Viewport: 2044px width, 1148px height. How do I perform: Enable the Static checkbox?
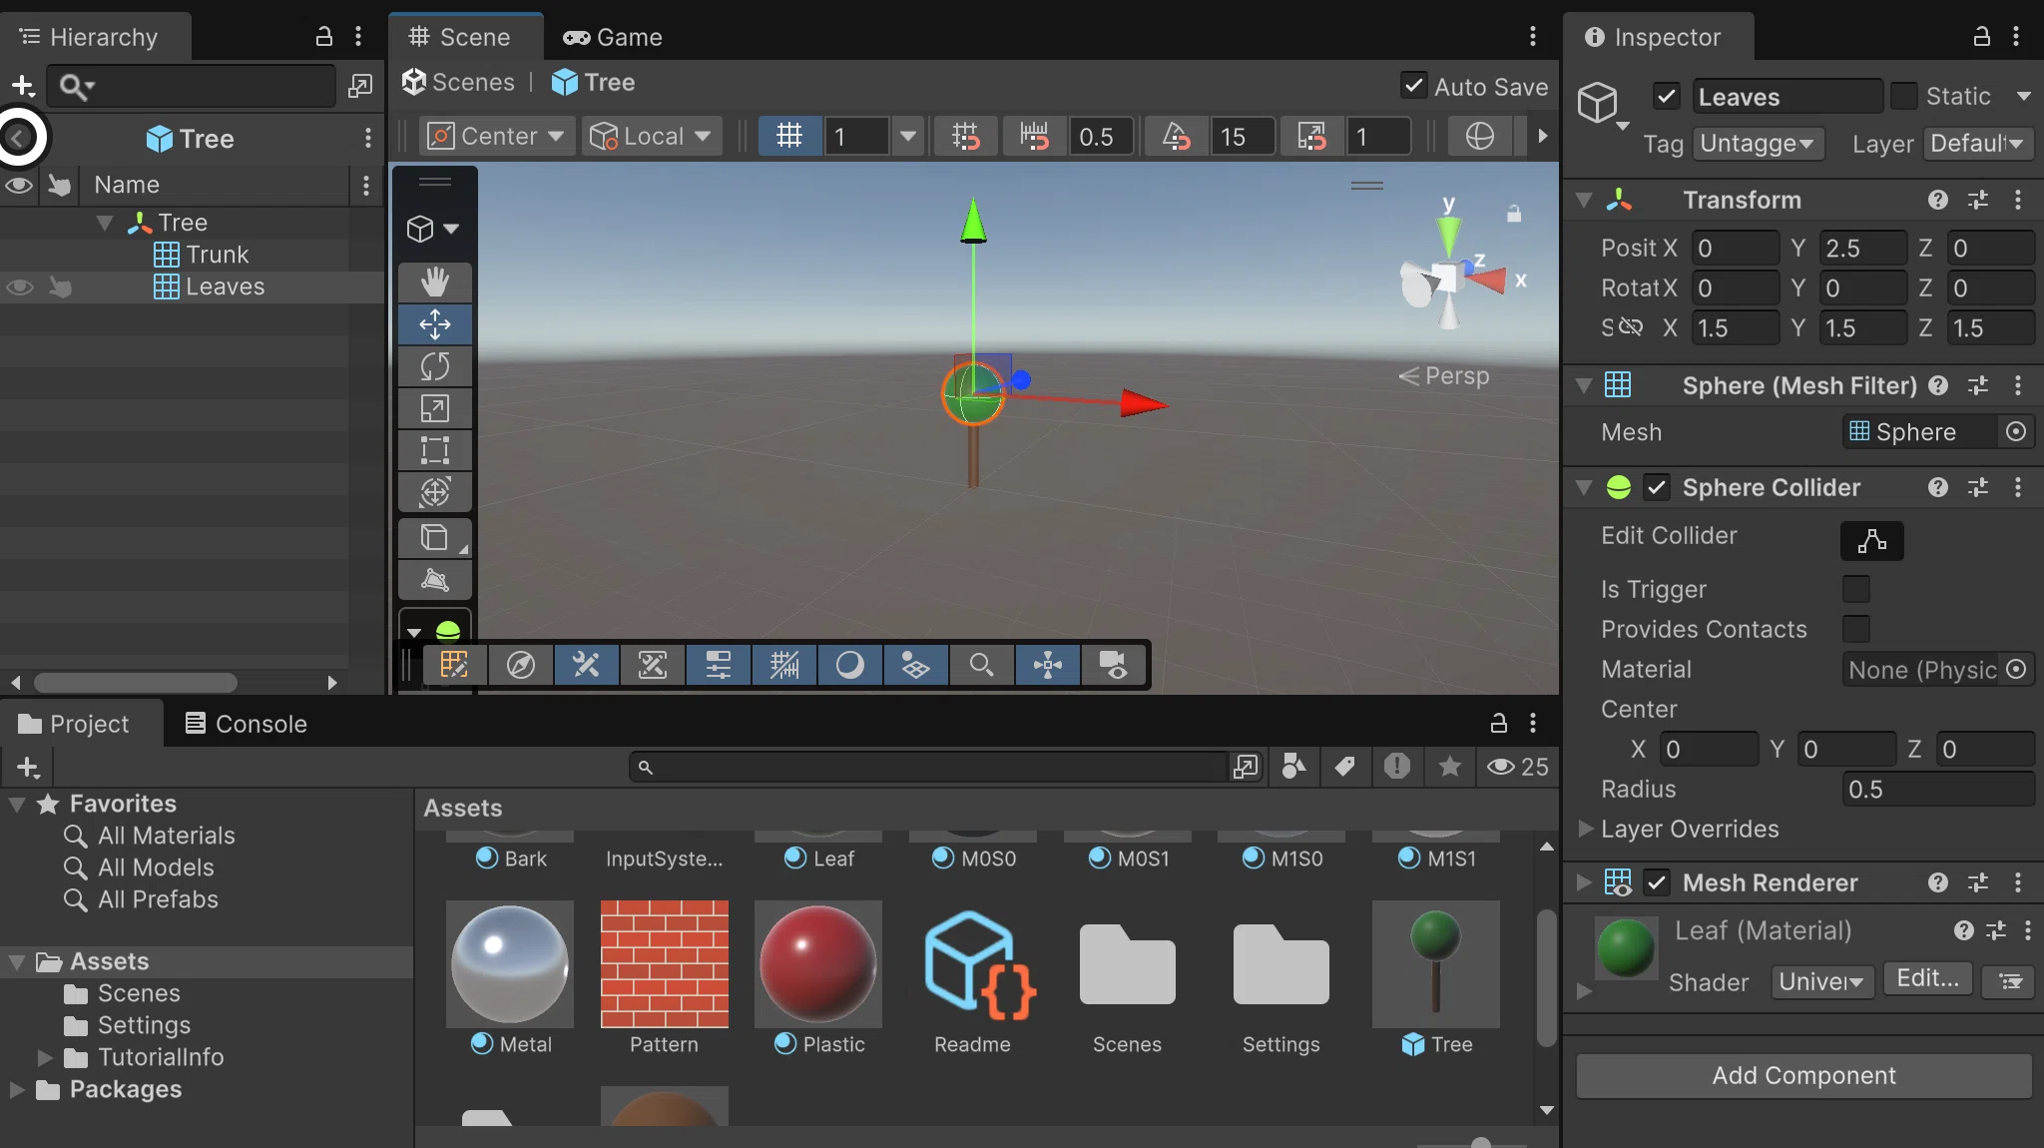(1904, 96)
